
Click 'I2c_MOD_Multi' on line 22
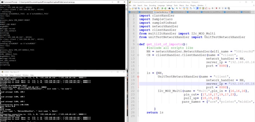pos(170,91)
